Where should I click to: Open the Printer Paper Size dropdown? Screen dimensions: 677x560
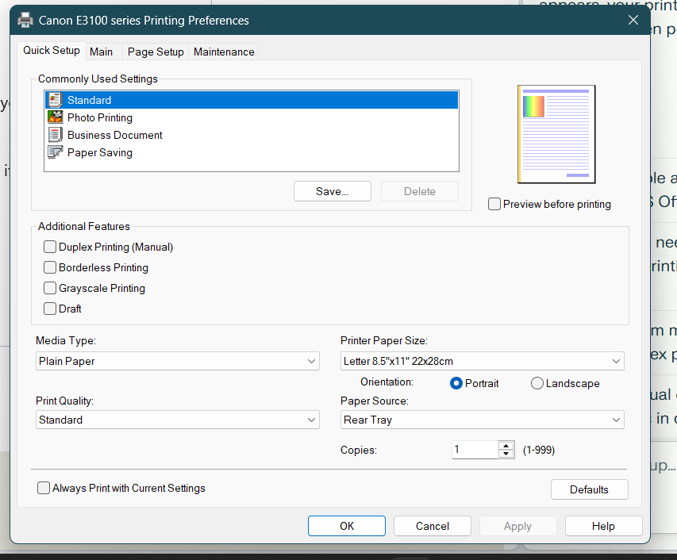(483, 361)
